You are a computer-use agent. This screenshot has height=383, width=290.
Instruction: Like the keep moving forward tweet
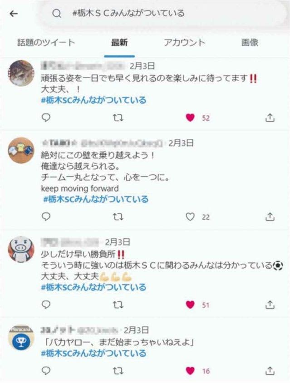[x=190, y=216]
